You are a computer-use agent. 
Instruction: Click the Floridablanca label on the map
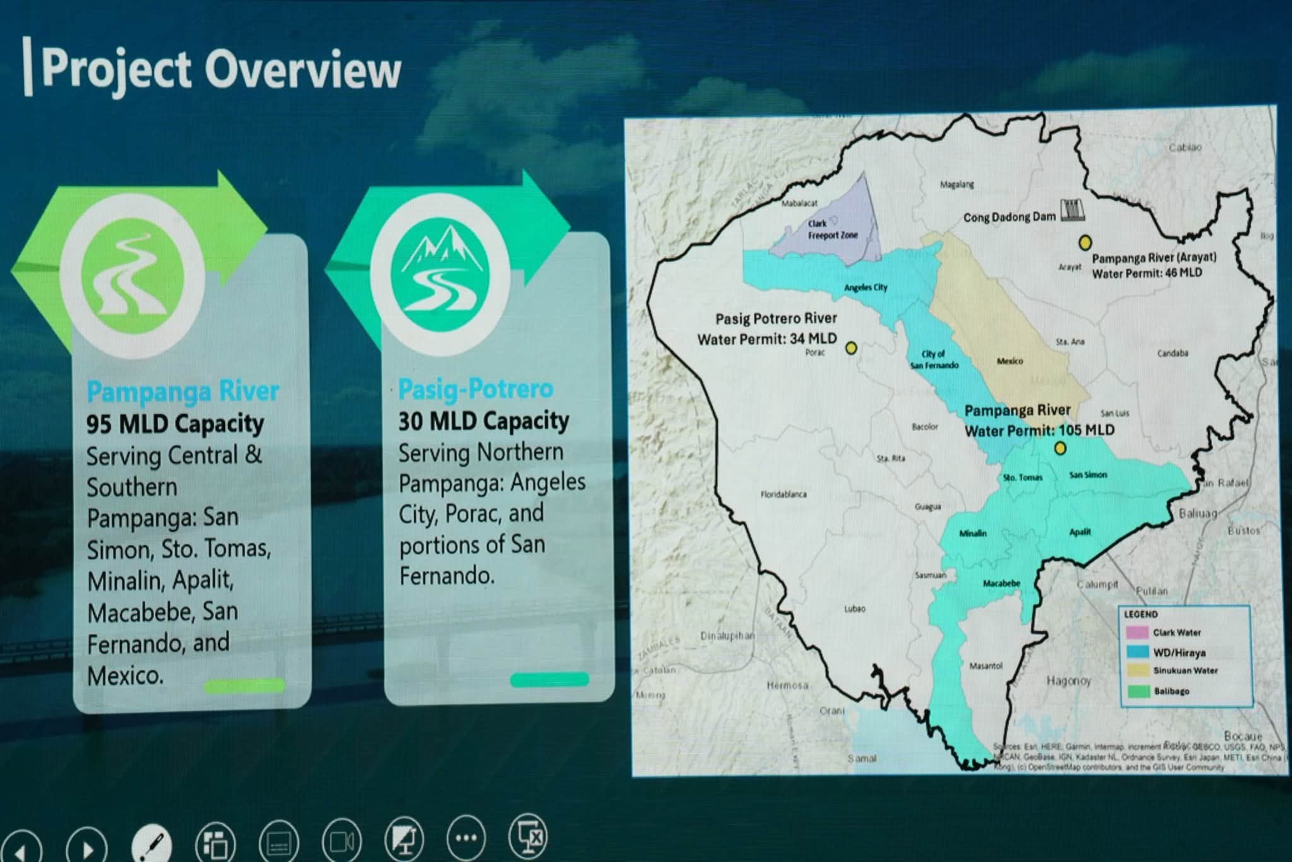(783, 495)
